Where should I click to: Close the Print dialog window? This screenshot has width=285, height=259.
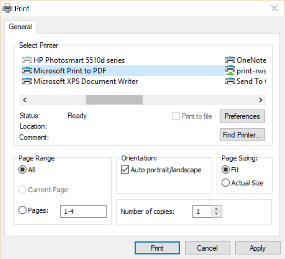pos(274,8)
